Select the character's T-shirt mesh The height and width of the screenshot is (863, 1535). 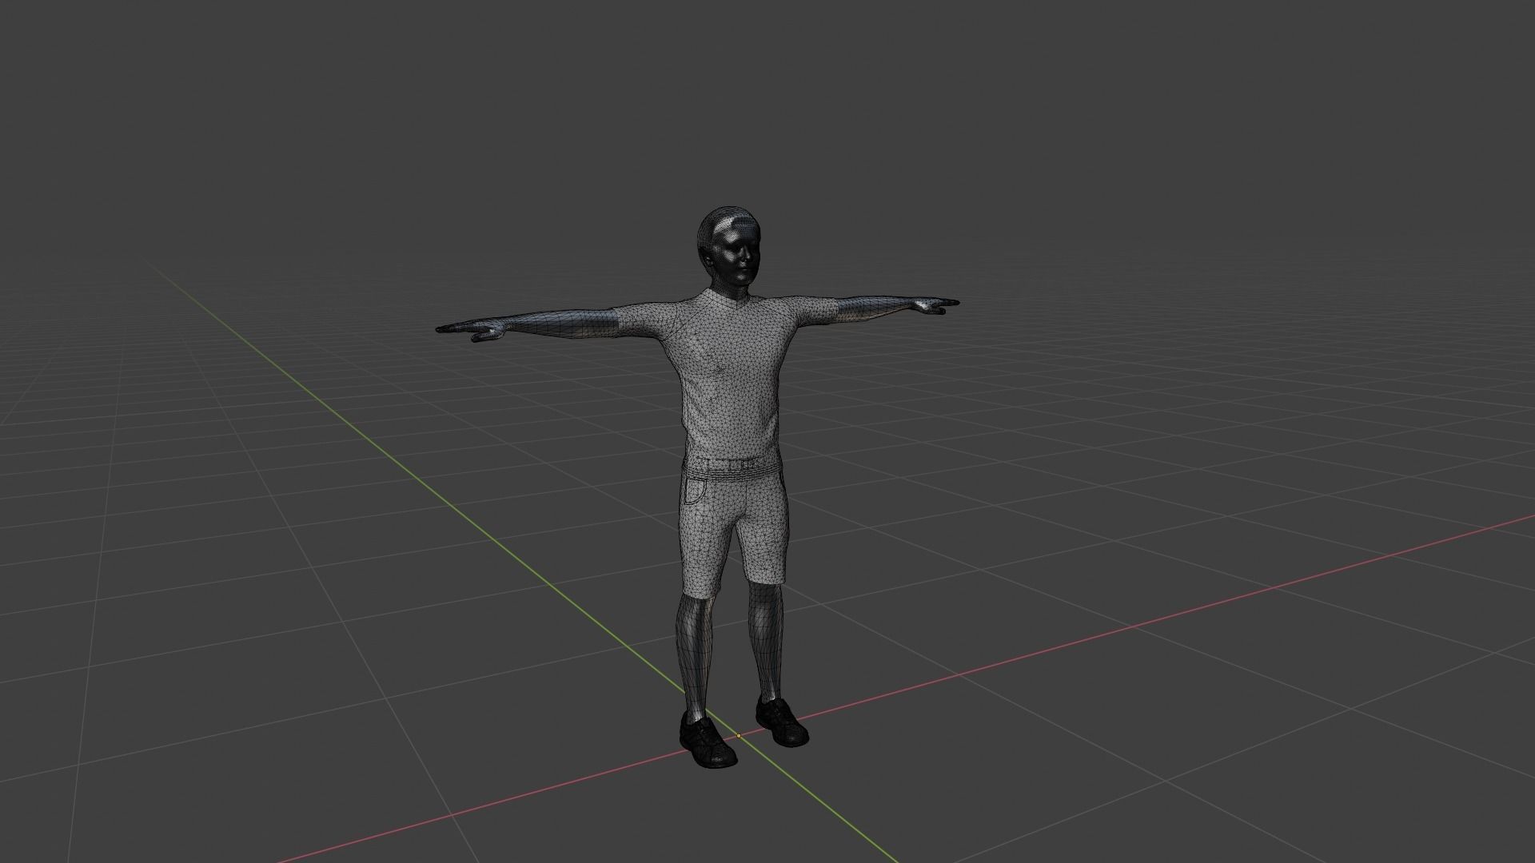tap(729, 376)
